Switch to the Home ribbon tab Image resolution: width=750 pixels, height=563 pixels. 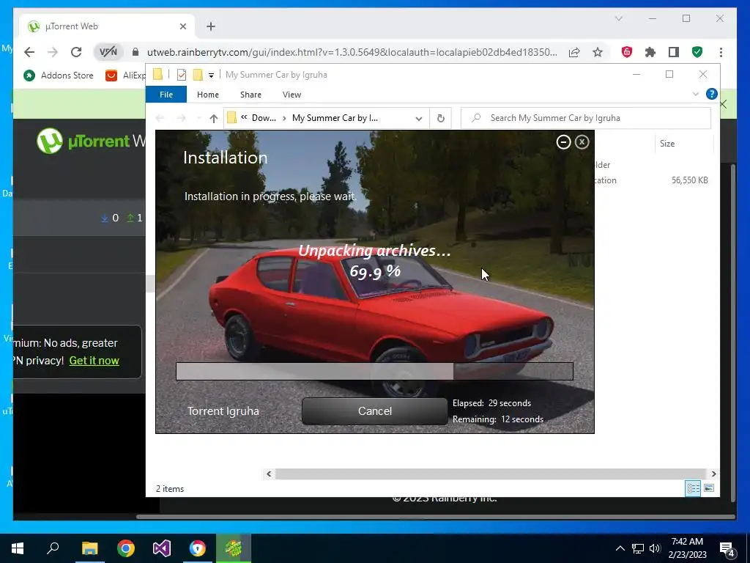(207, 95)
